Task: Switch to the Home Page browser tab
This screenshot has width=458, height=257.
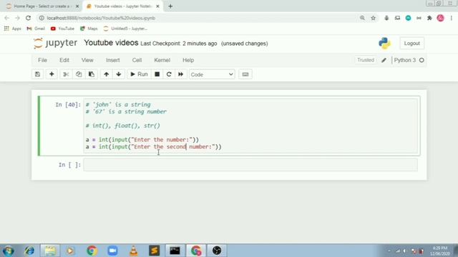Action: 42,6
